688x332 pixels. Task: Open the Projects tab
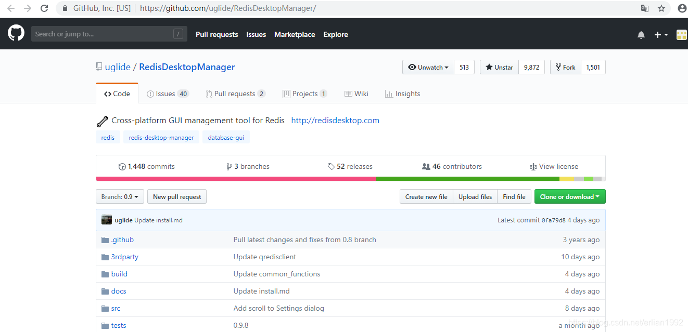click(304, 94)
